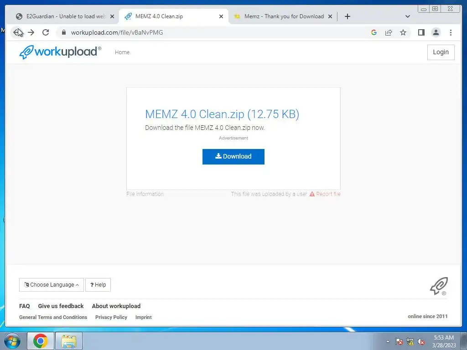Click the rocket icon in the footer
This screenshot has width=467, height=350.
pos(439,286)
